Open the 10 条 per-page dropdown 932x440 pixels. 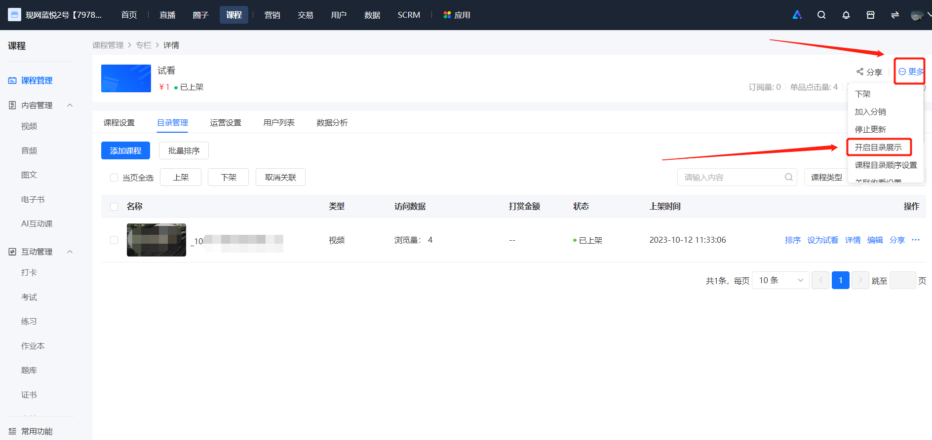pos(780,280)
